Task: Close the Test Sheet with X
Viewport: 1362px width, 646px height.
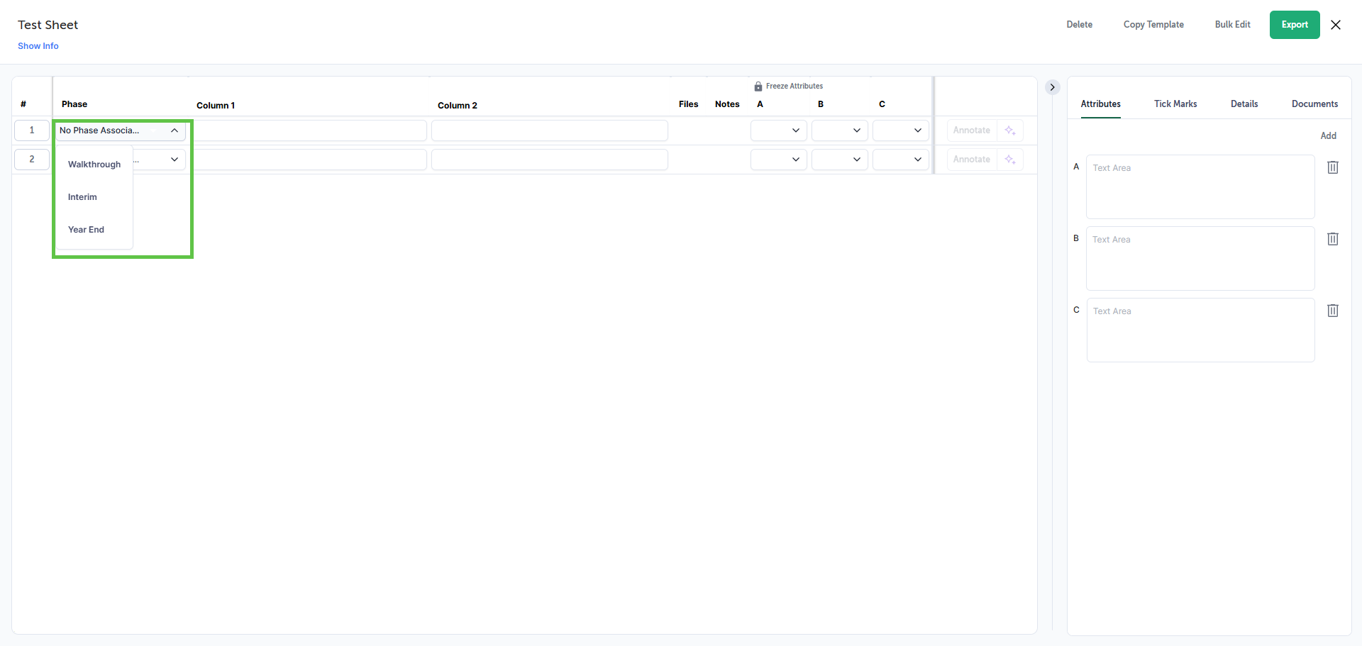Action: tap(1336, 25)
